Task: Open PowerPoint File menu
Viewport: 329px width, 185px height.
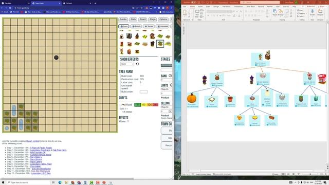Action: [185, 7]
